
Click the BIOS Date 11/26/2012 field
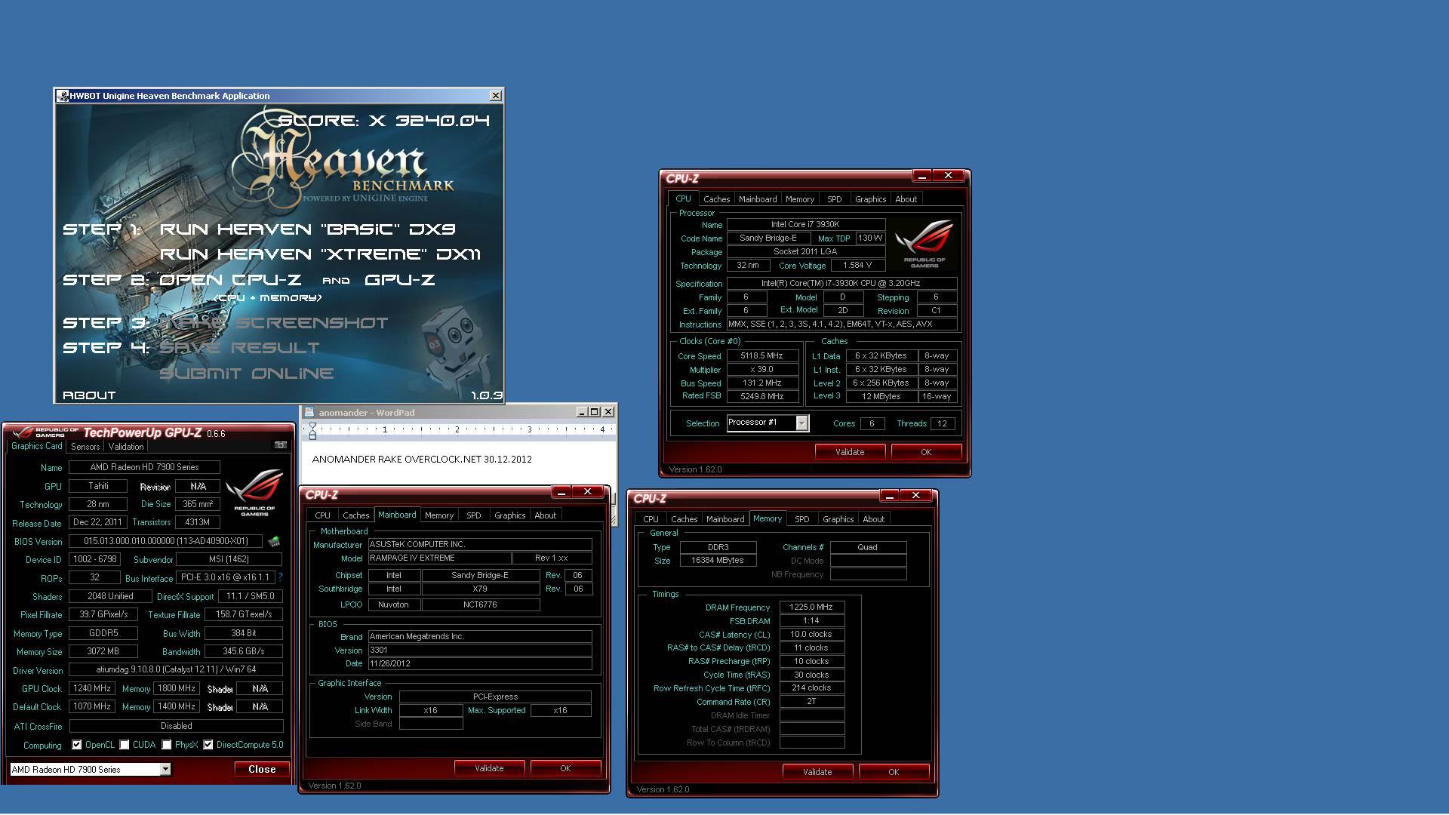[x=480, y=664]
